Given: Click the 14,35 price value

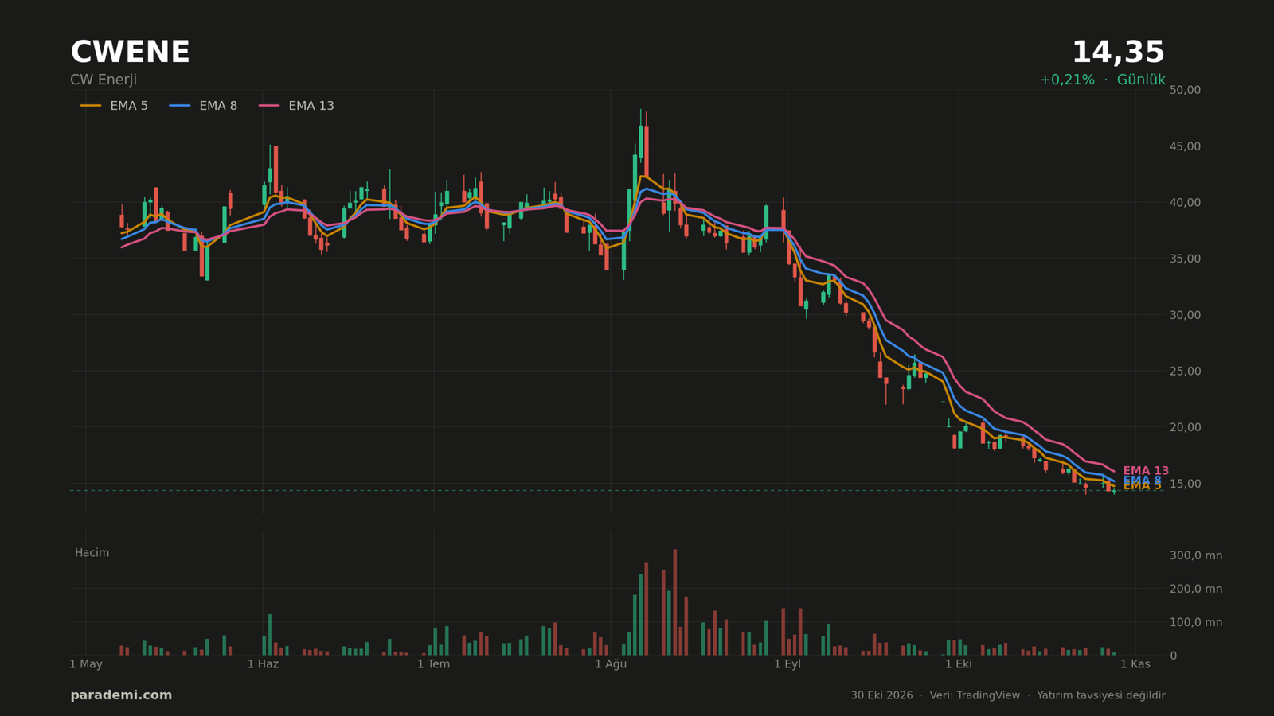Looking at the screenshot, I should click(x=1118, y=53).
